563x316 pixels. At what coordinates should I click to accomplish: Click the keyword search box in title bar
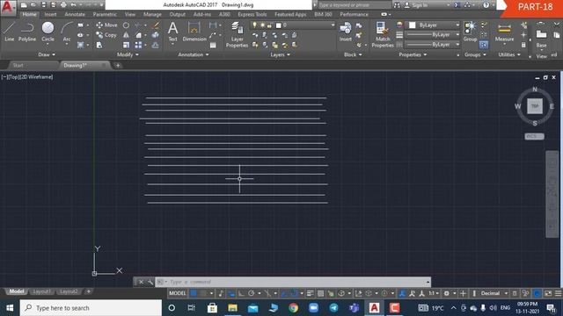[354, 5]
